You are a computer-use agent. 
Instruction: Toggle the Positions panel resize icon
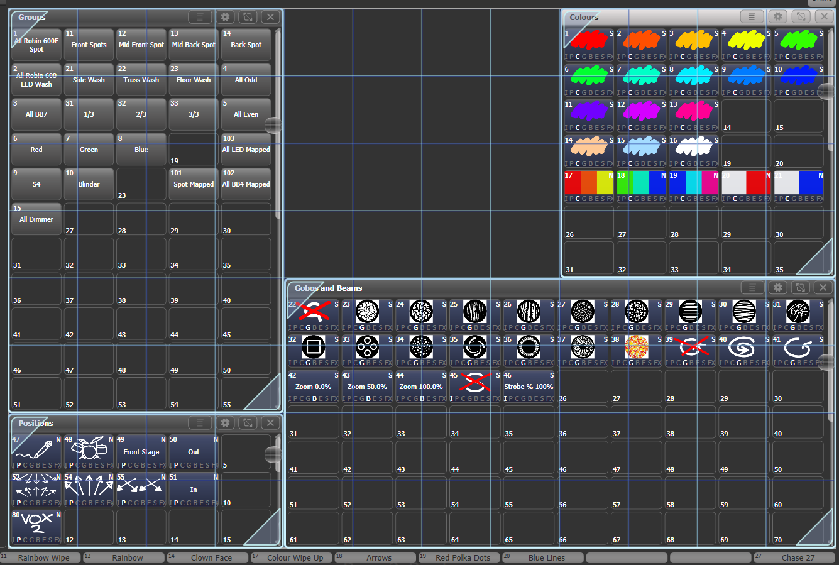[248, 423]
